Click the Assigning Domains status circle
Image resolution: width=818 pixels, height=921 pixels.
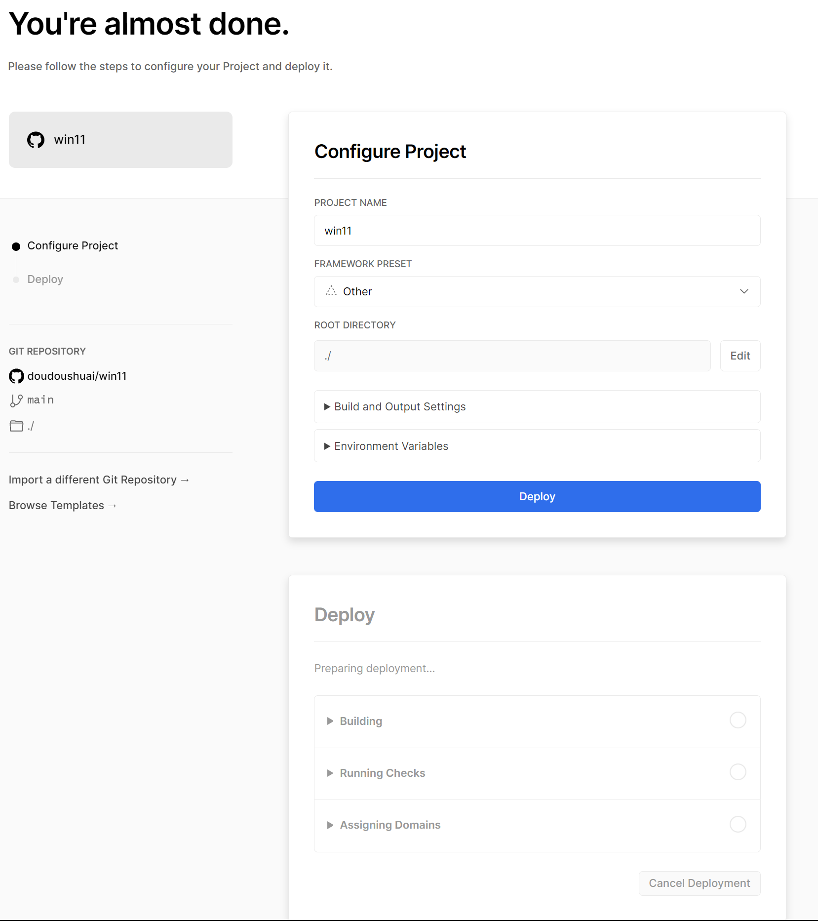click(x=738, y=824)
